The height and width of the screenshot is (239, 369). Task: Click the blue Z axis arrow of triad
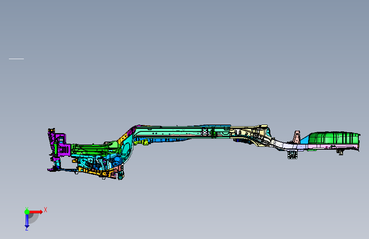pos(27,221)
